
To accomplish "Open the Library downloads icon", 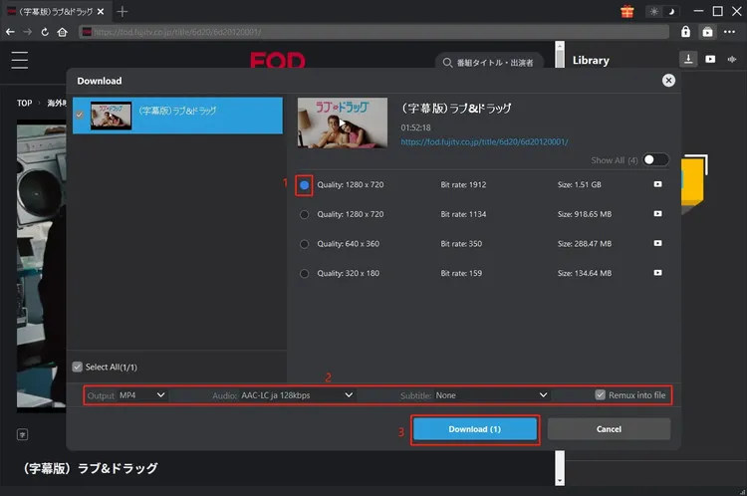I will tap(688, 60).
